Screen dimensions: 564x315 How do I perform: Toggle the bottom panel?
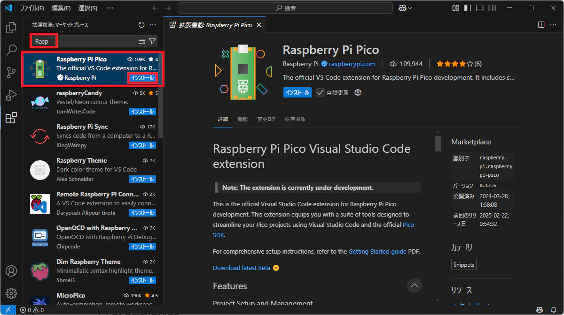(480, 8)
